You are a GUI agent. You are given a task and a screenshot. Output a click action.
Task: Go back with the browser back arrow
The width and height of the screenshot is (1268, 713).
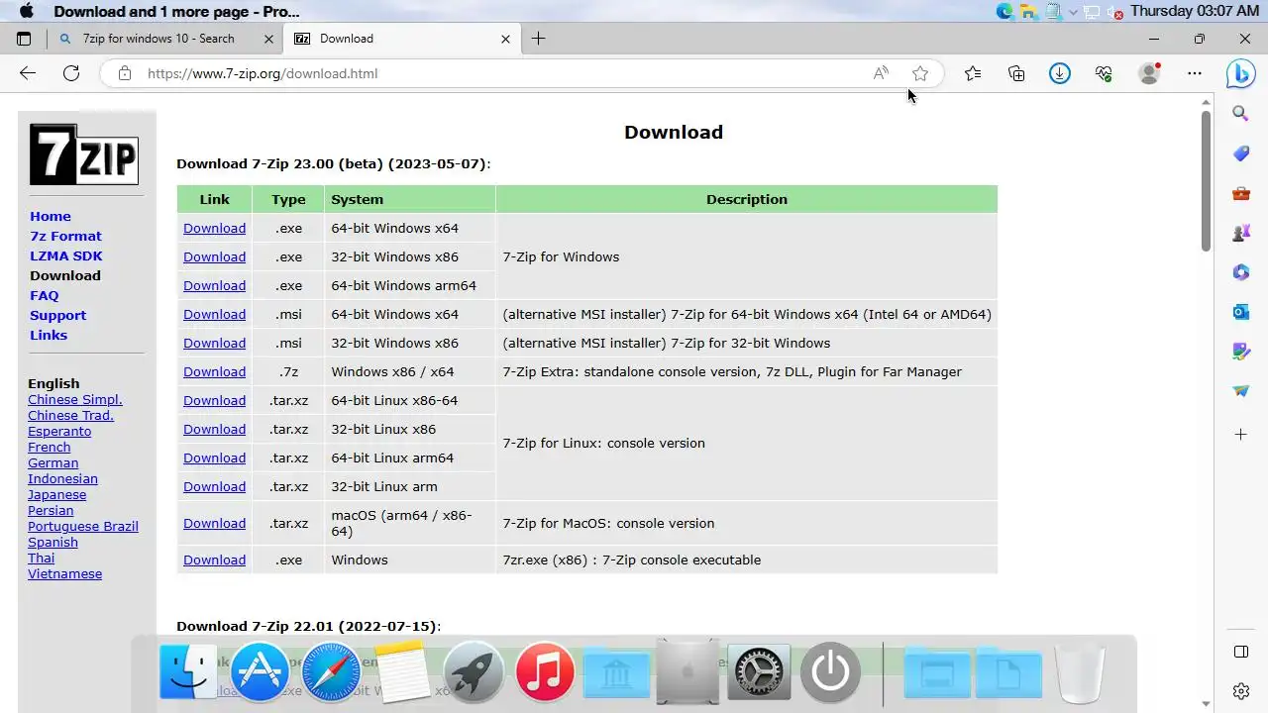[x=28, y=73]
